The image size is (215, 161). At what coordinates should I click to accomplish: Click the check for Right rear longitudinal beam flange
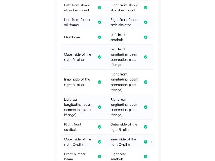(x=146, y=107)
